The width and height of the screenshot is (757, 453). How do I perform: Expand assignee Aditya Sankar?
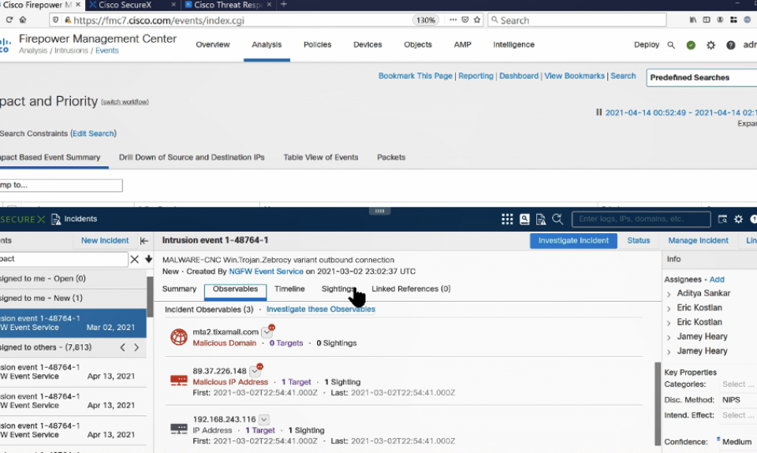click(669, 294)
